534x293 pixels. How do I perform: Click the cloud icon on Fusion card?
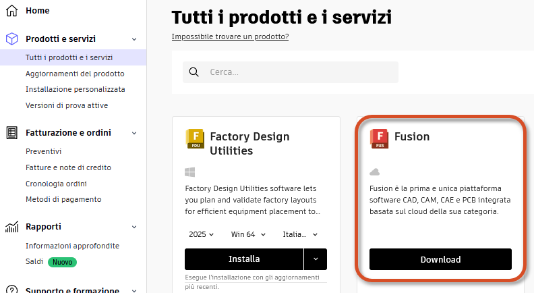pyautogui.click(x=375, y=172)
